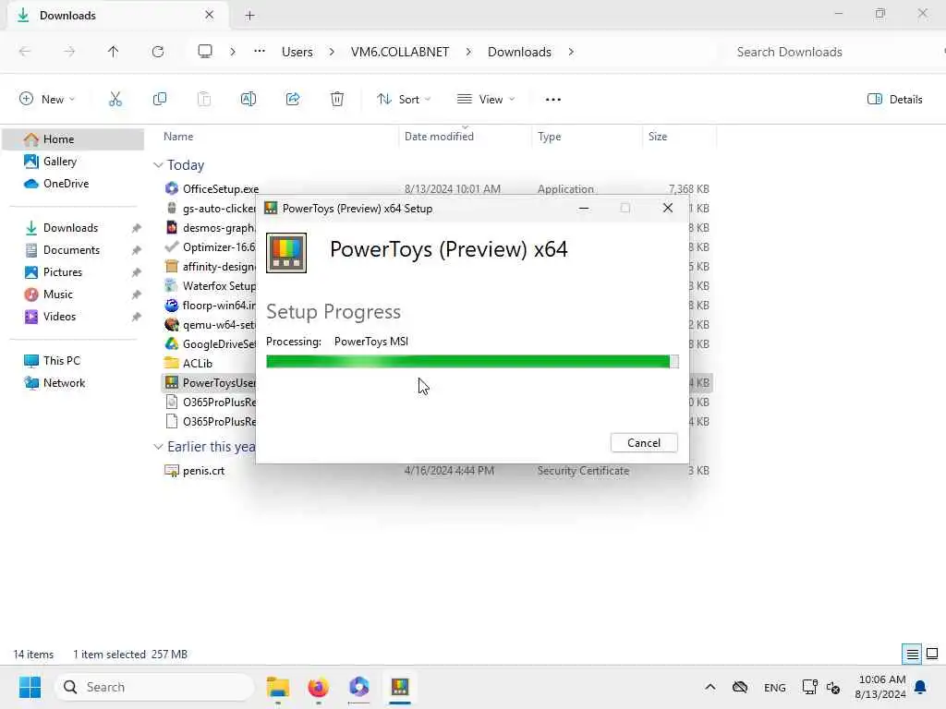946x709 pixels.
Task: Open the ENG language indicator
Action: click(x=775, y=687)
